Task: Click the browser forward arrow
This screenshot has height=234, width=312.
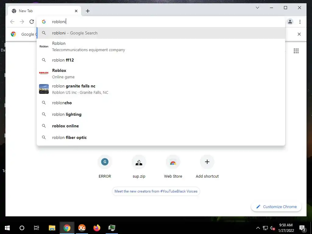Action: (x=22, y=22)
